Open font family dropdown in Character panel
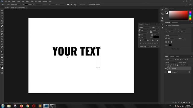Screen dimensions: 193x108 pos(145,27)
